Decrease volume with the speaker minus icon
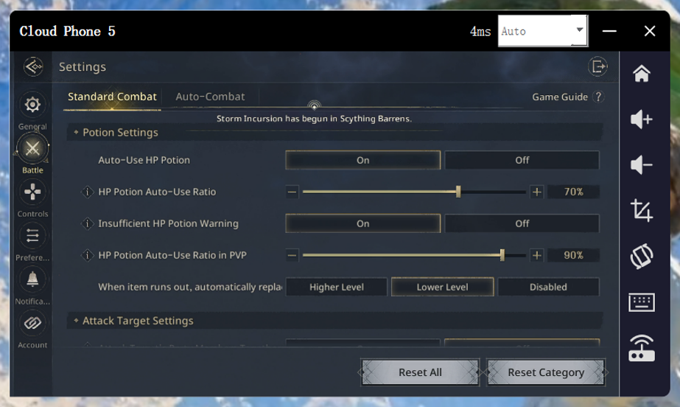This screenshot has height=407, width=680. 642,165
